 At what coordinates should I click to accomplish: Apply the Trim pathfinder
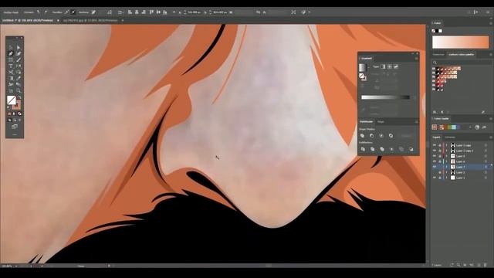pyautogui.click(x=372, y=149)
